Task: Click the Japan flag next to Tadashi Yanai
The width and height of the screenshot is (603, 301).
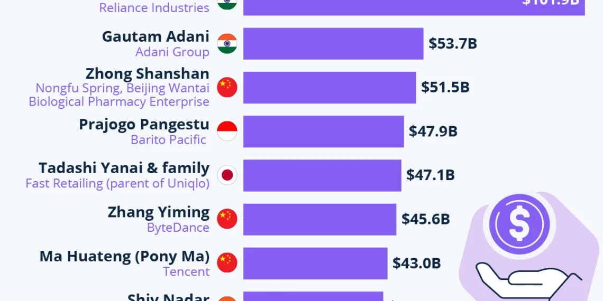Action: pyautogui.click(x=227, y=175)
